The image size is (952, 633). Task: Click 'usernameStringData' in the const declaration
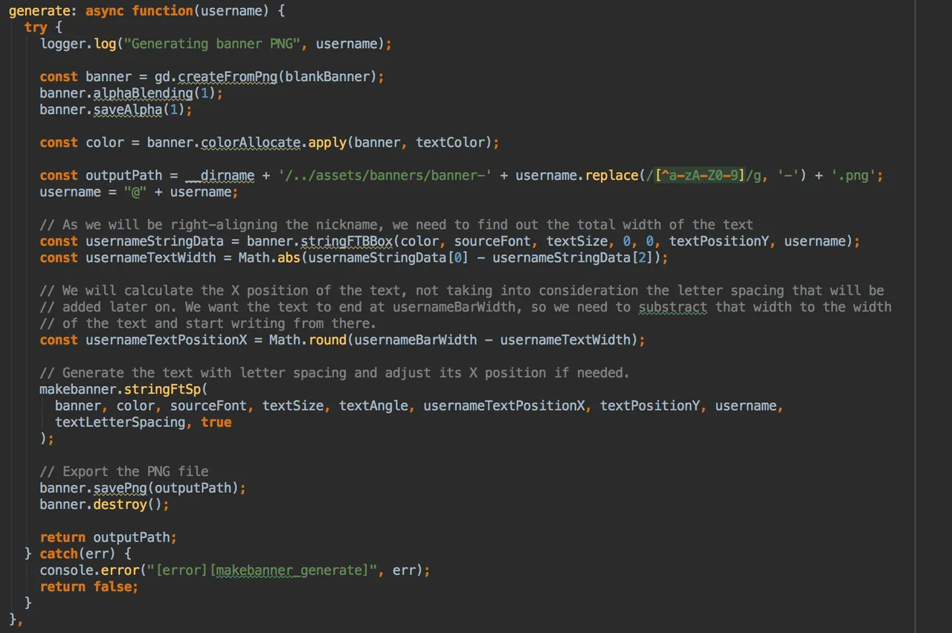tap(155, 241)
